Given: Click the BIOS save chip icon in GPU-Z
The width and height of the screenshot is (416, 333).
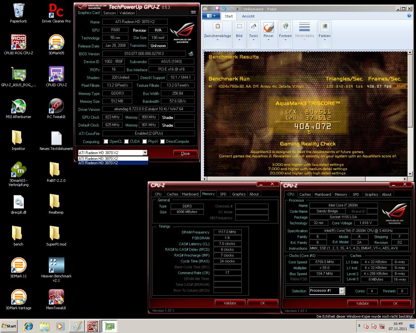Looking at the screenshot, I should coord(191,54).
